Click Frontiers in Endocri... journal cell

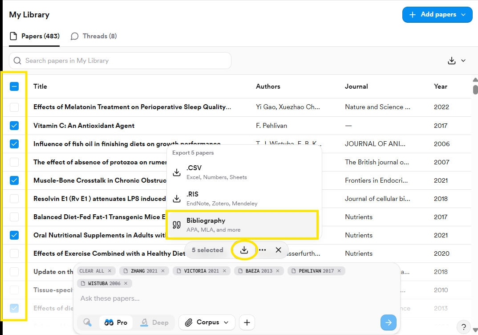[x=376, y=180]
